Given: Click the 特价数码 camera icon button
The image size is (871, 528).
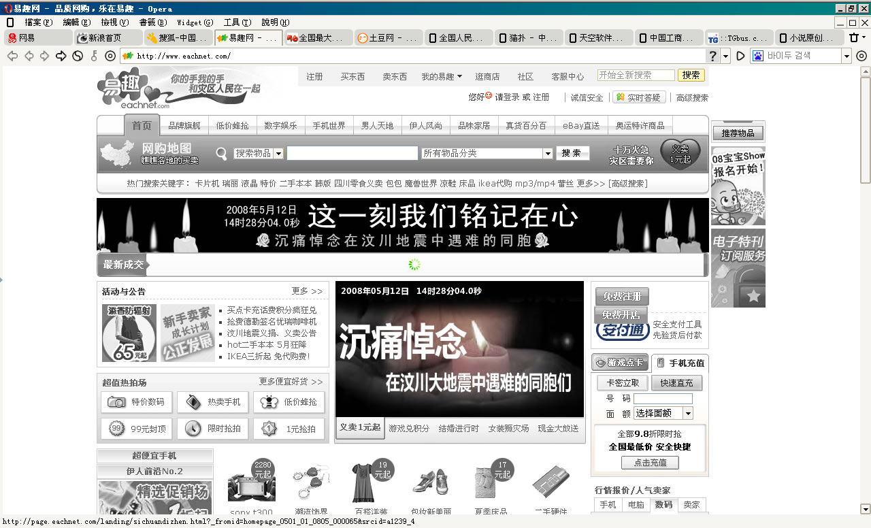Looking at the screenshot, I should [137, 402].
